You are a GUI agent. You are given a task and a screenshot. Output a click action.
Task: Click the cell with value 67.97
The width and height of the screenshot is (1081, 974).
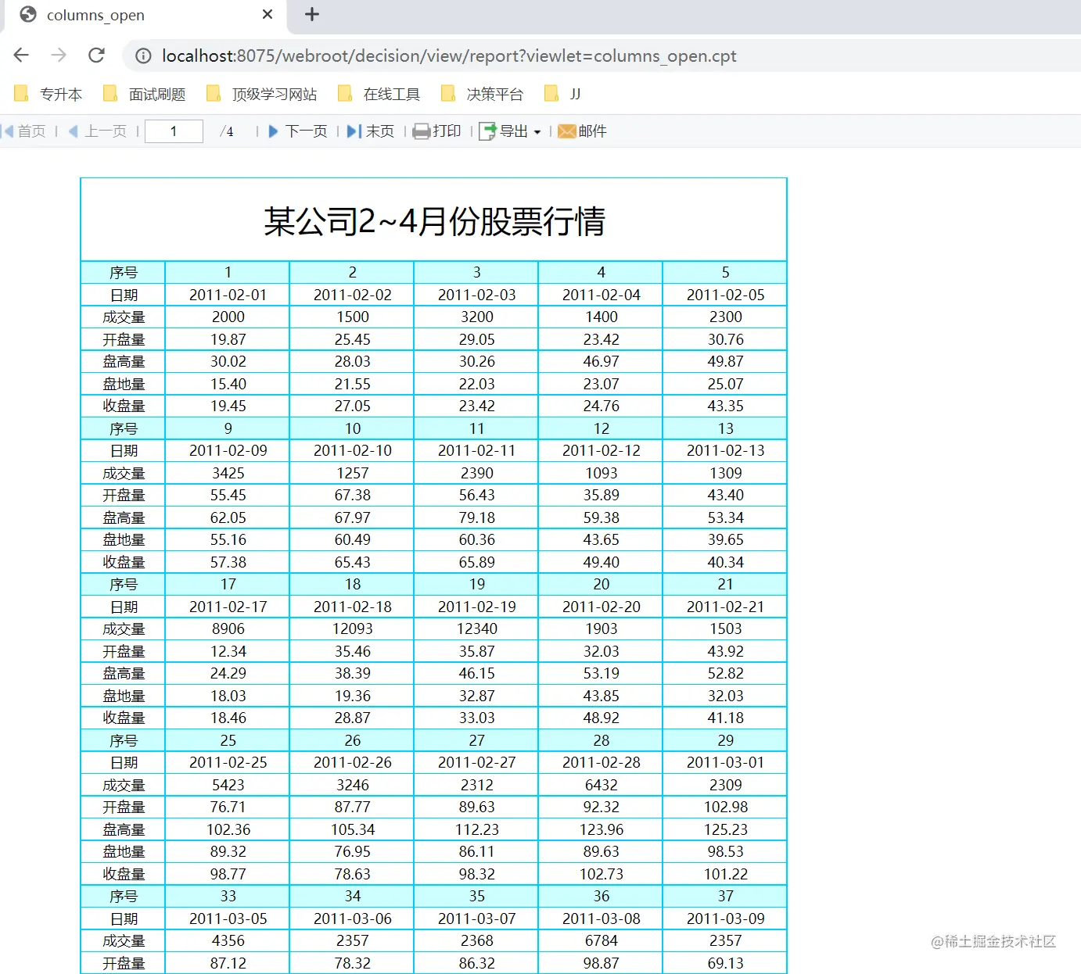tap(352, 517)
